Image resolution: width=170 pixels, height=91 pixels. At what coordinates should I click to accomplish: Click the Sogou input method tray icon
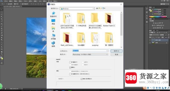(144, 88)
